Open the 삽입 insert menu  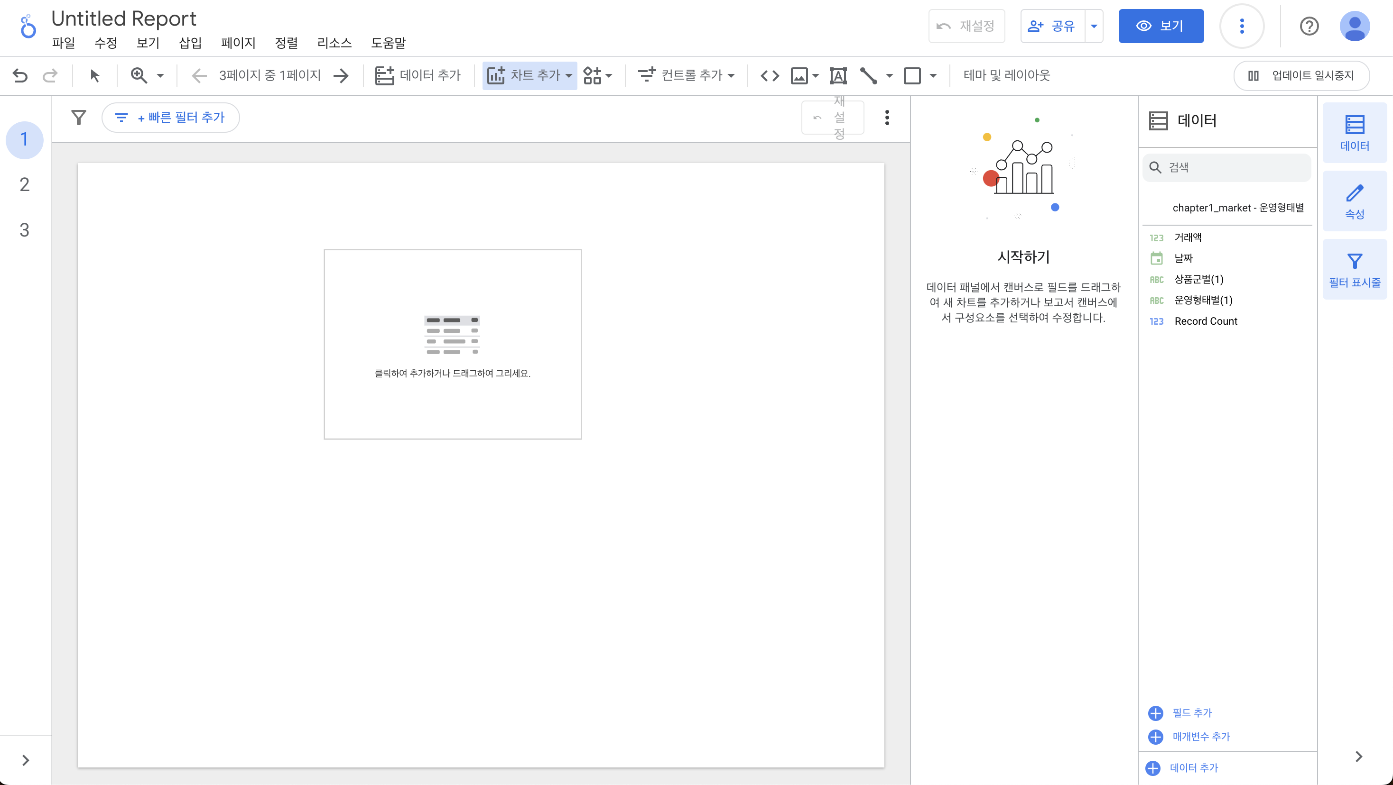(190, 43)
